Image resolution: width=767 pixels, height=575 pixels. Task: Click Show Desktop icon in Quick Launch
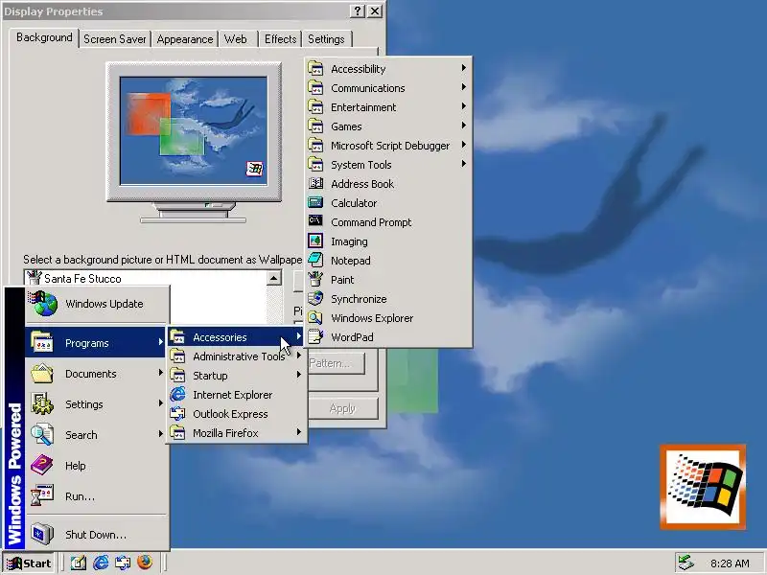pyautogui.click(x=79, y=563)
